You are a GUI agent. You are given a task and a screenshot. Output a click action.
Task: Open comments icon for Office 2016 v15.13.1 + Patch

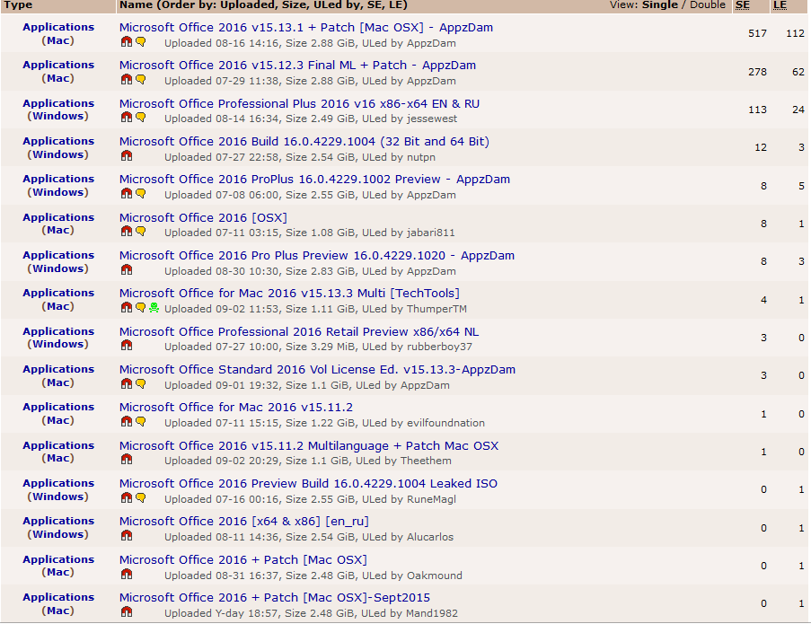[x=141, y=42]
